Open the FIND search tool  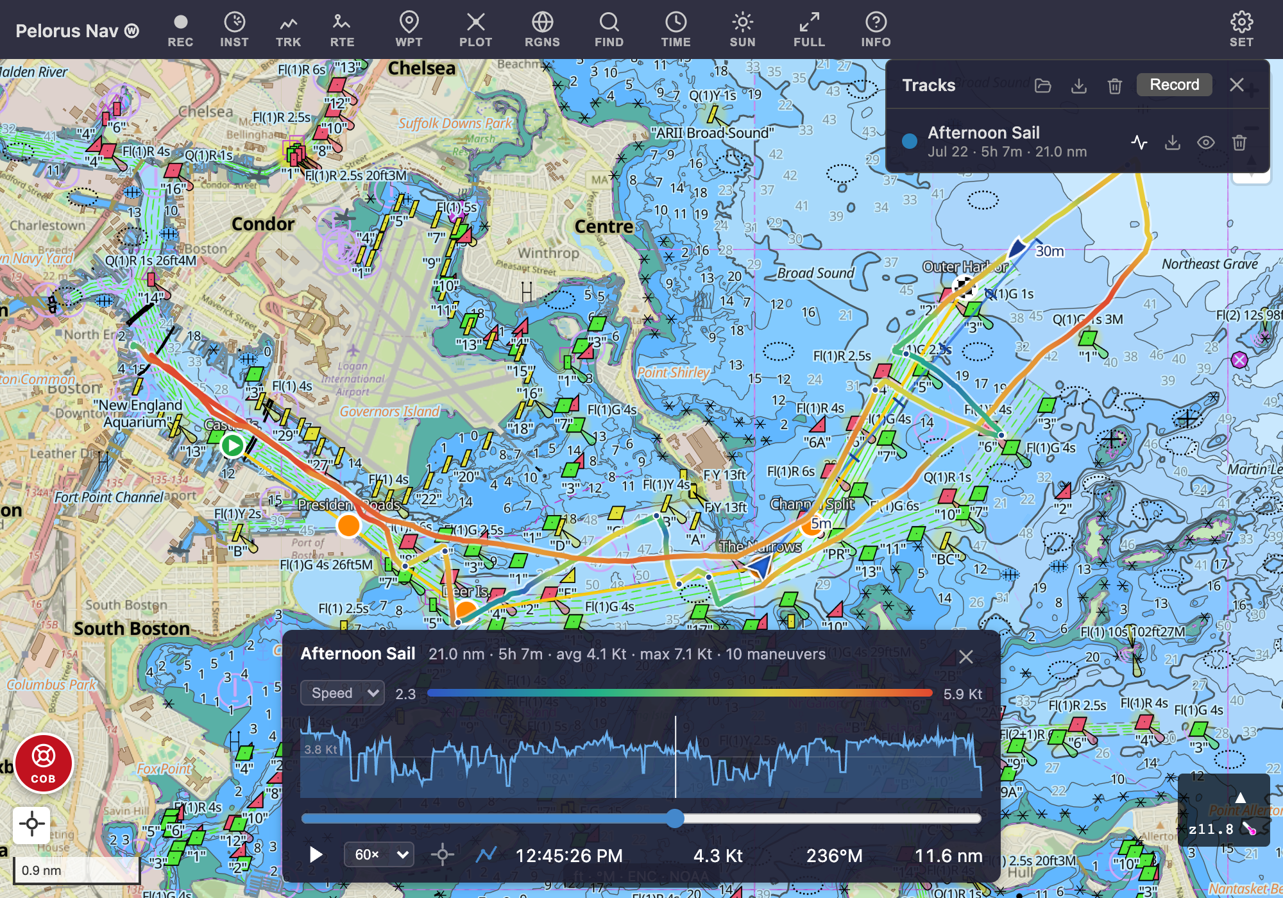pyautogui.click(x=609, y=30)
